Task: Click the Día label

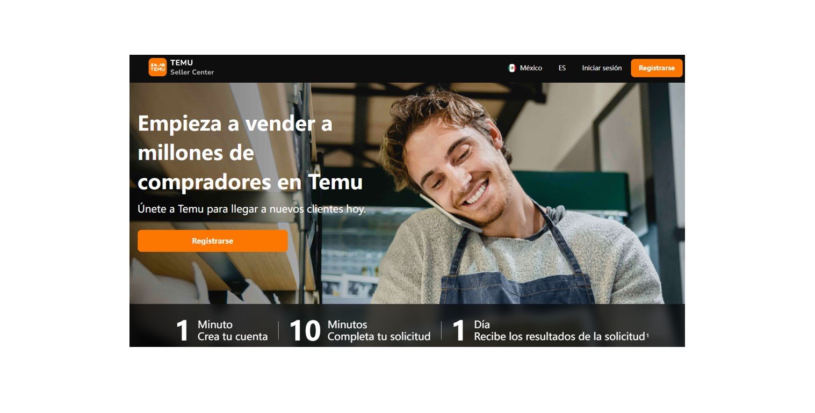Action: coord(482,325)
